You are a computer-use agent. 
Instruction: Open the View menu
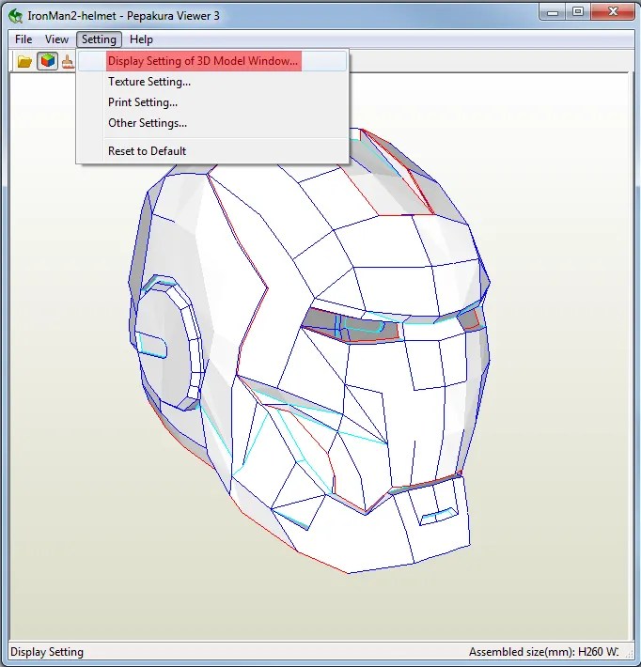point(56,39)
